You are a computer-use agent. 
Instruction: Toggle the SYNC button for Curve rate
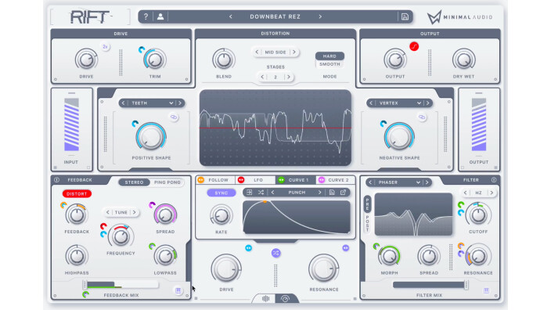pyautogui.click(x=221, y=193)
